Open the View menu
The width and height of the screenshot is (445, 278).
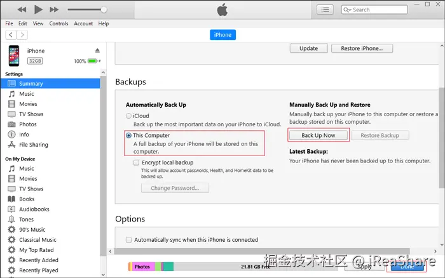tap(38, 23)
